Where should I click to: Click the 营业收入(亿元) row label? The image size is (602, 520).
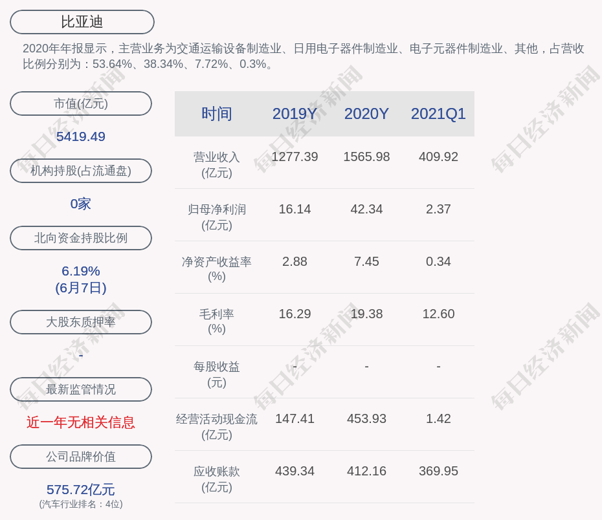click(x=217, y=165)
